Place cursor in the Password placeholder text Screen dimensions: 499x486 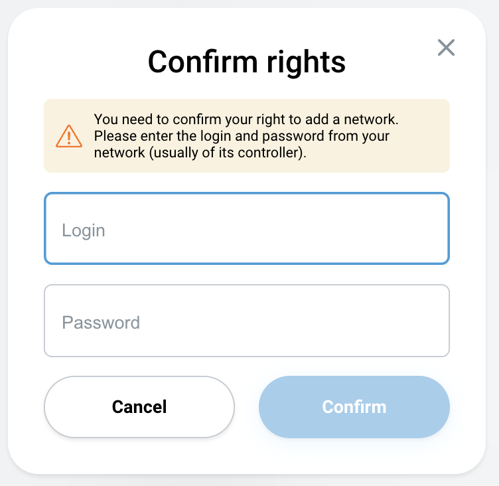(x=101, y=322)
